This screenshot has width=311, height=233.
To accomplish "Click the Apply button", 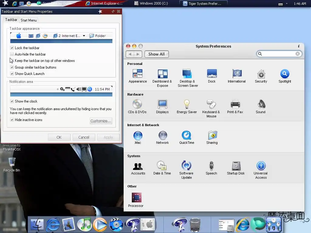I will click(108, 137).
